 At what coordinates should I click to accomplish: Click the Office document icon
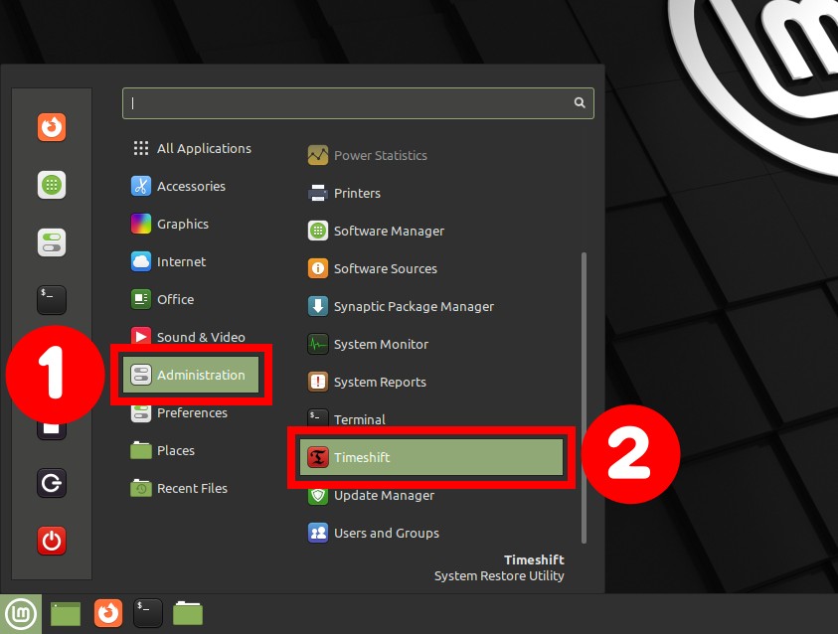pos(141,299)
